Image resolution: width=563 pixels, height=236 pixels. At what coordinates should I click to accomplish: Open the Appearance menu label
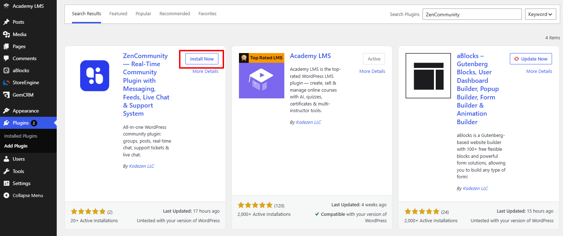26,111
